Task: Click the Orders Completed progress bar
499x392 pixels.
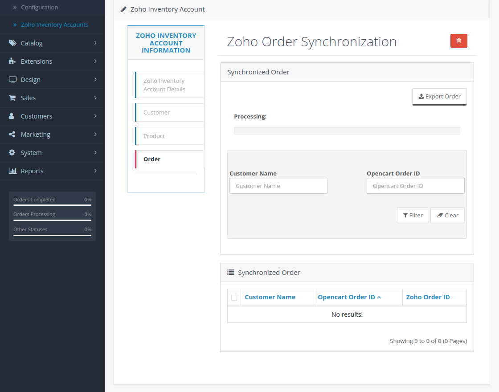Action: 52,204
